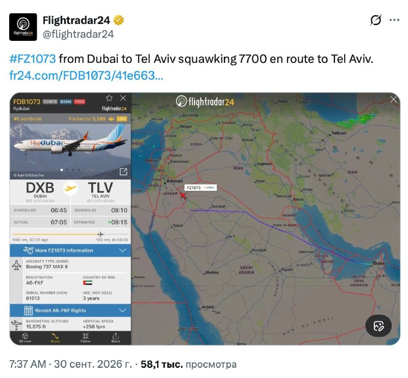Click the chevron beside More FZ1073 information
Image resolution: width=408 pixels, height=378 pixels.
pyautogui.click(x=122, y=250)
